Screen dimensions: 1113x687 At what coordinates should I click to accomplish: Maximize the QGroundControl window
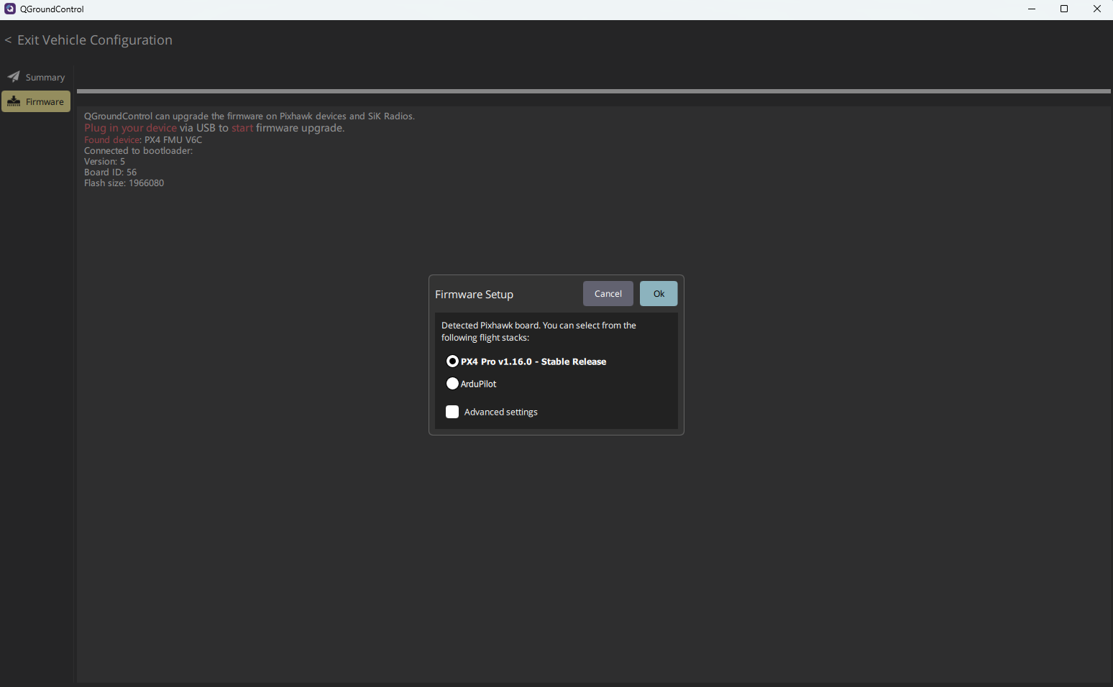[1064, 9]
